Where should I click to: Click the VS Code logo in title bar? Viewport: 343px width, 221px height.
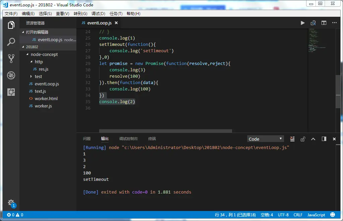[x=5, y=5]
